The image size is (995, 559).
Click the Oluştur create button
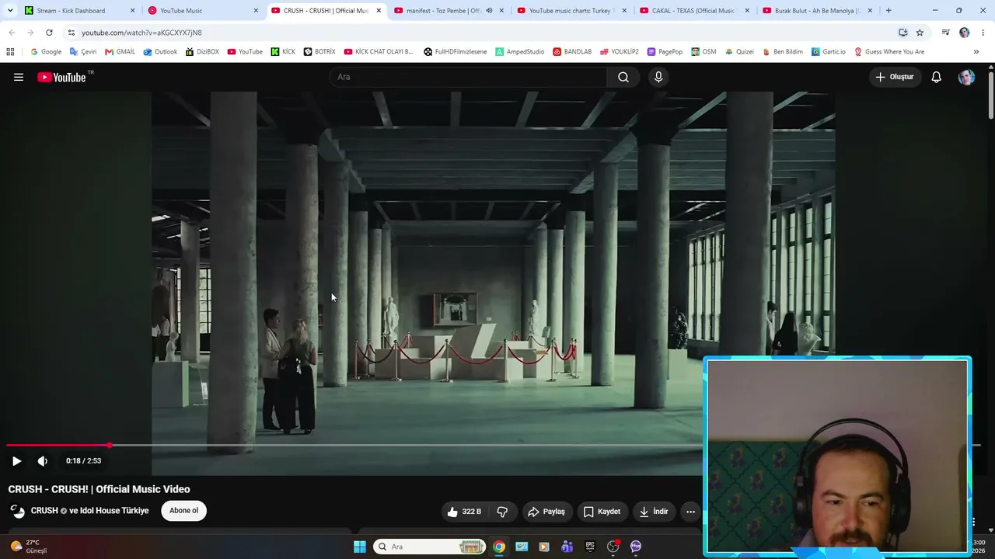(895, 77)
